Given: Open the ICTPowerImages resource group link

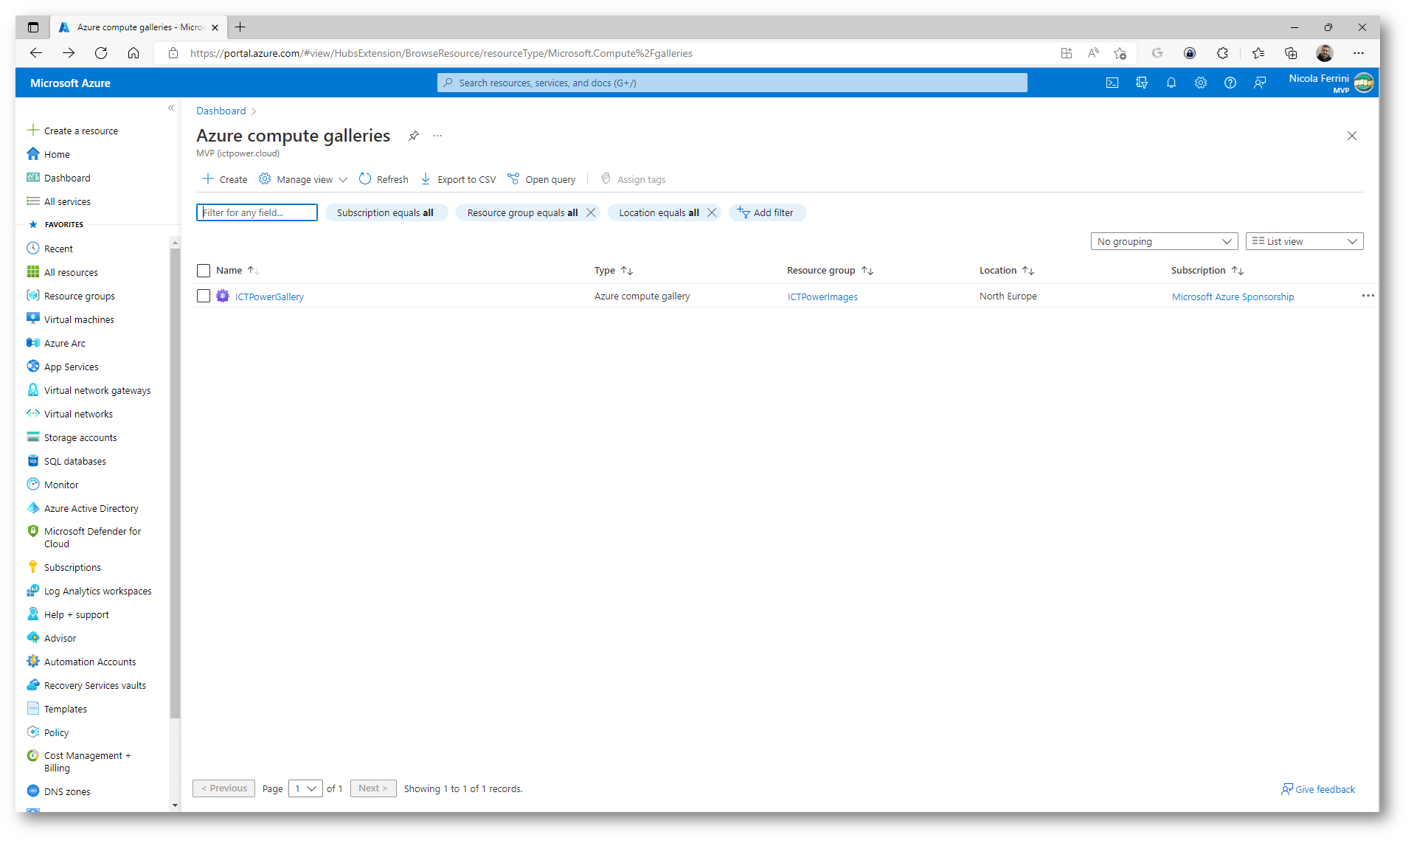Looking at the screenshot, I should pos(822,296).
